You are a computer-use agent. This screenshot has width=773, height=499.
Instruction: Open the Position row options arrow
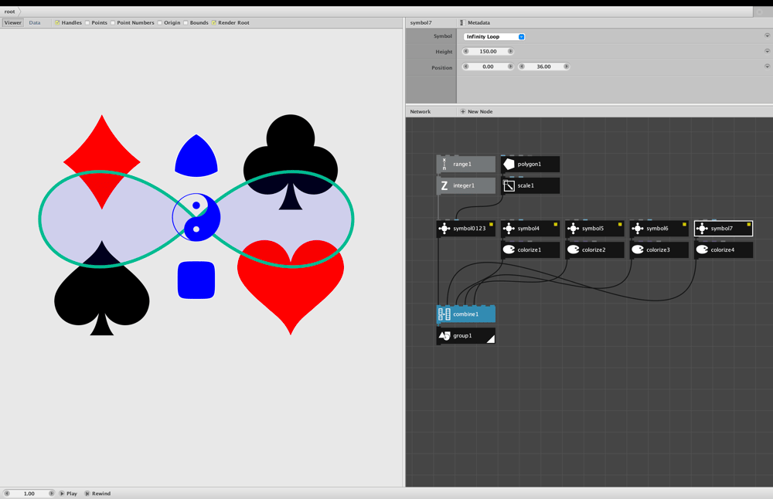(767, 66)
